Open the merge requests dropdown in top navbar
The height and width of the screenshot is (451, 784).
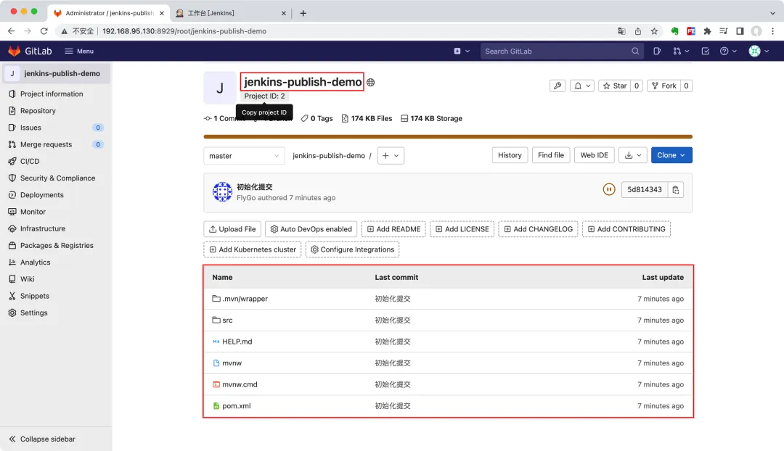(x=681, y=51)
